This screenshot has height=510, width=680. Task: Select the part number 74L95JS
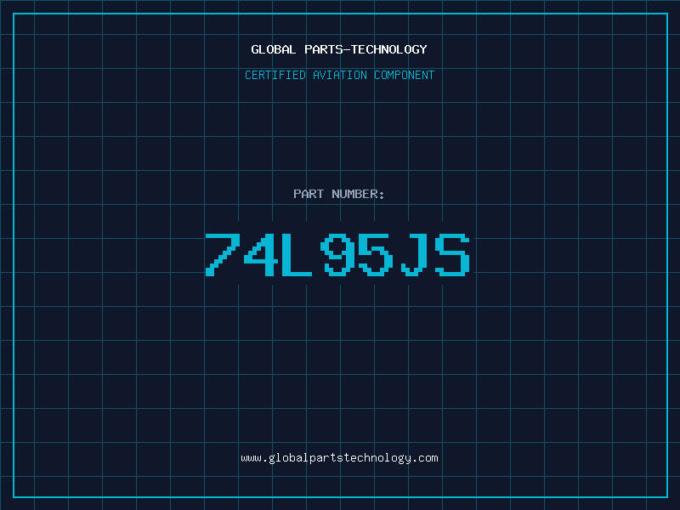pos(337,254)
